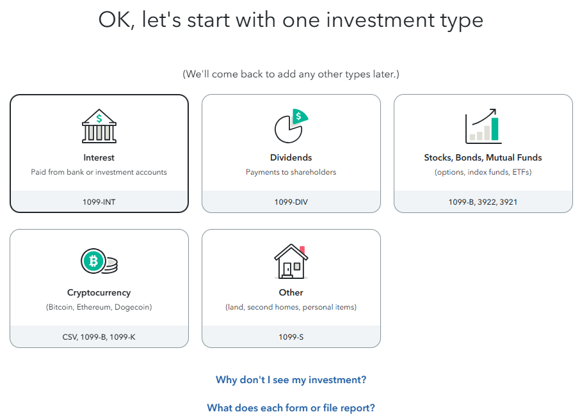The height and width of the screenshot is (419, 580).
Task: Click the house icon for Other
Action: pos(291,261)
